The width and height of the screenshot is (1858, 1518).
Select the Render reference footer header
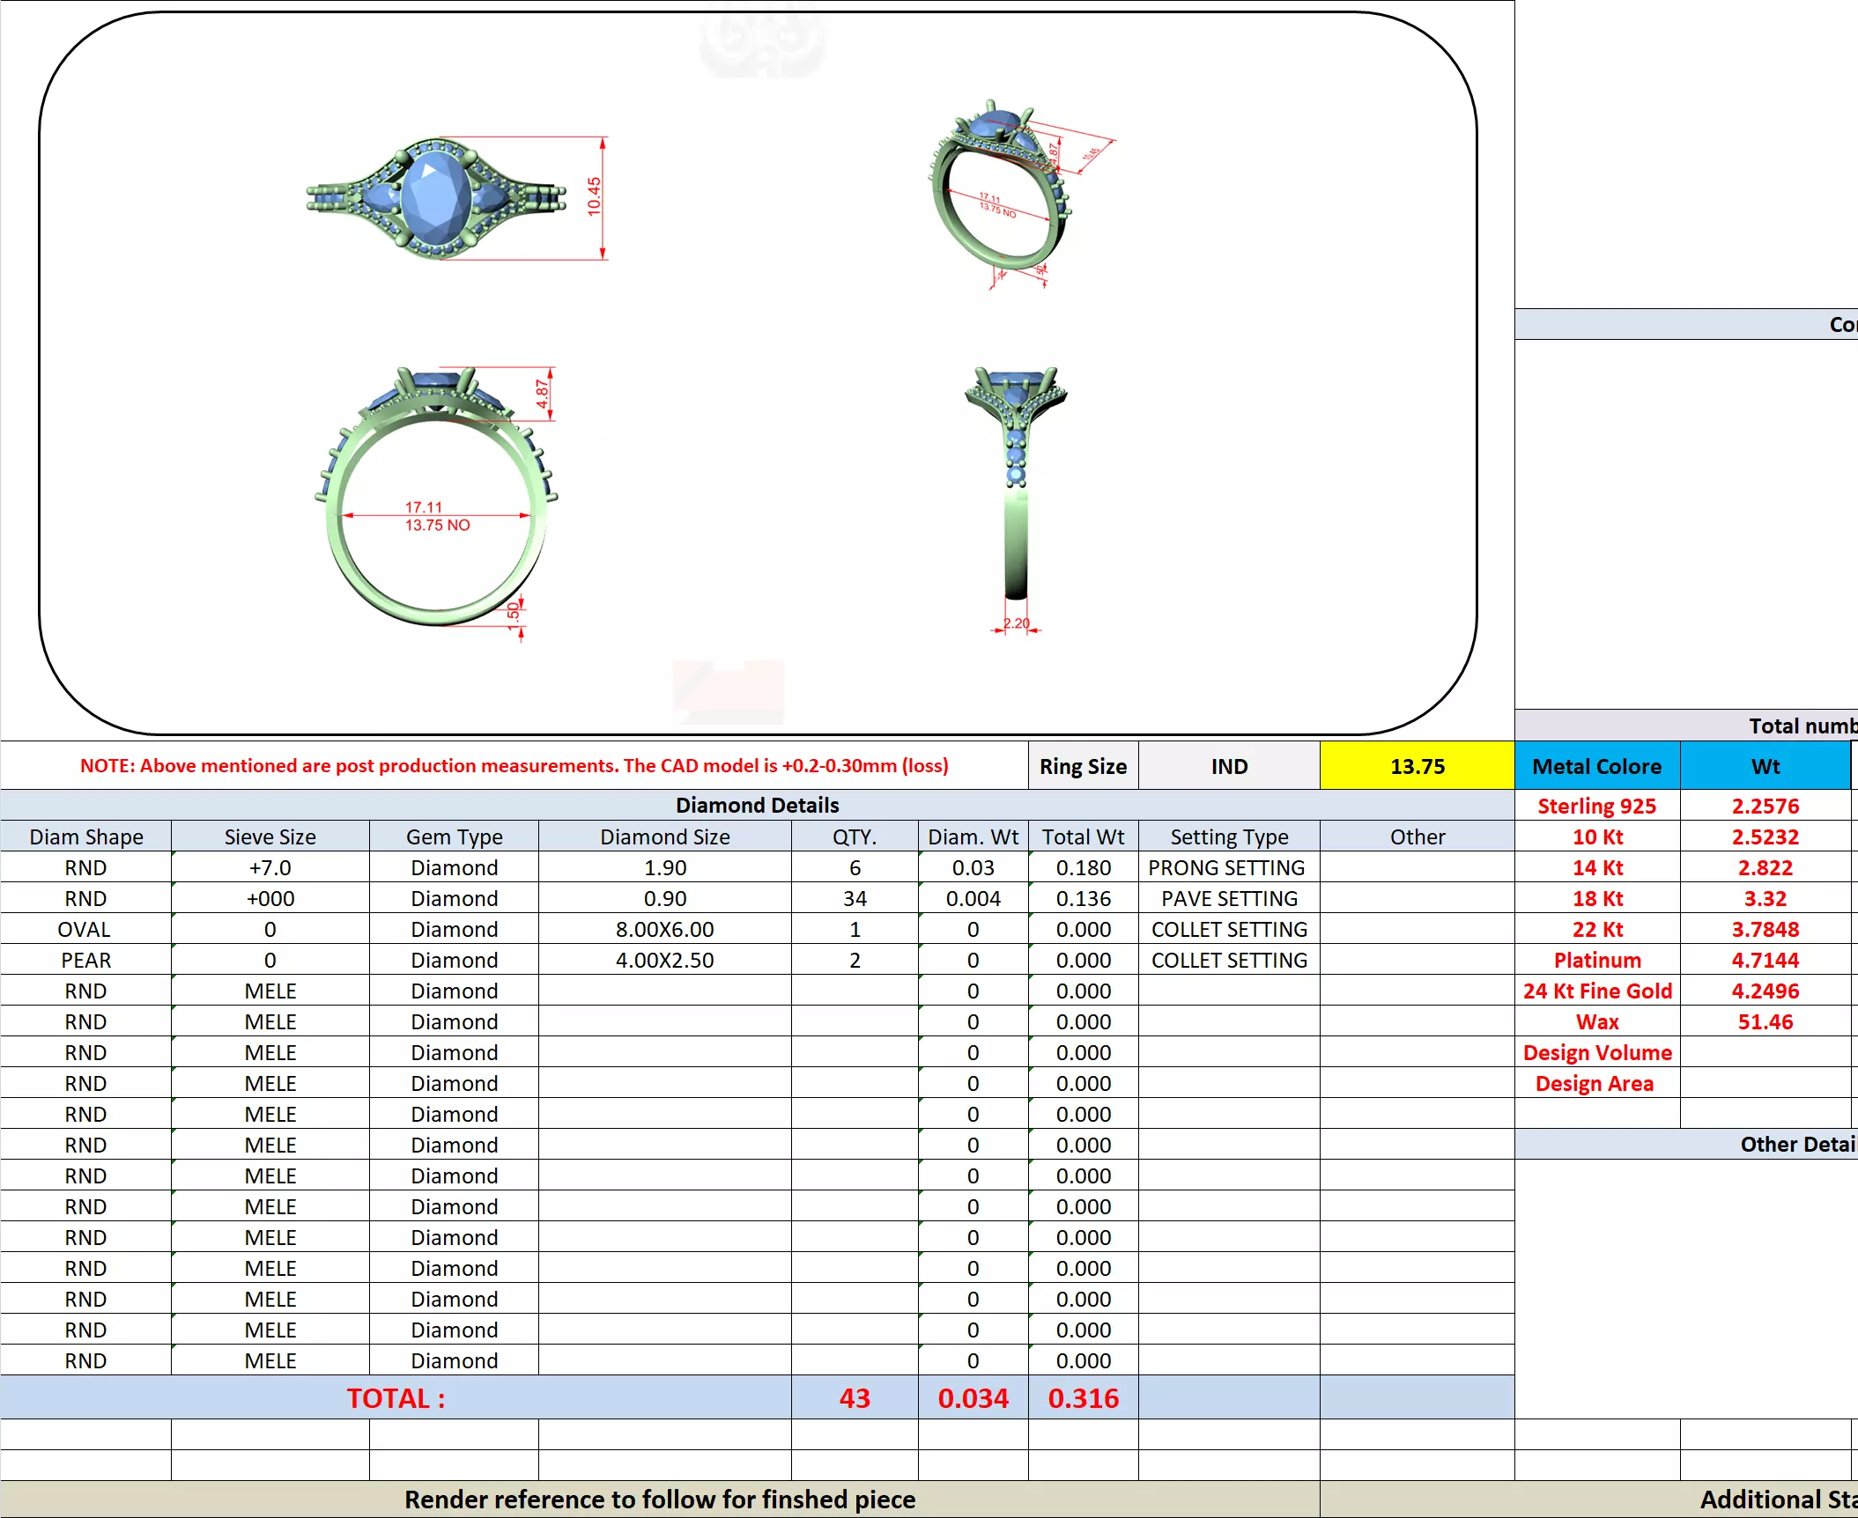659,1499
